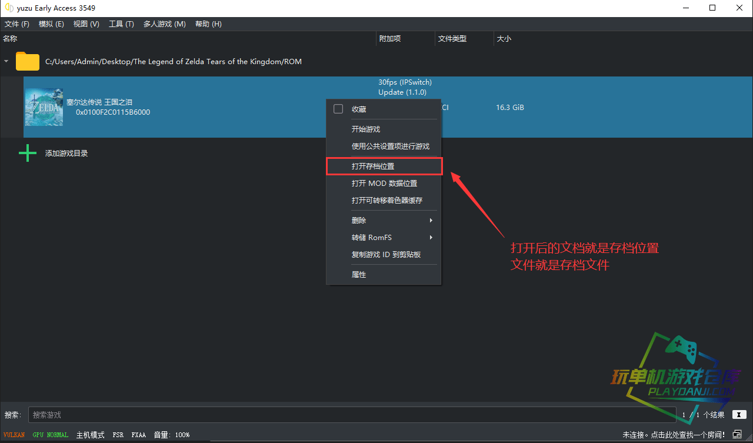Expand the 删除 submenu
The image size is (753, 443).
coord(384,221)
